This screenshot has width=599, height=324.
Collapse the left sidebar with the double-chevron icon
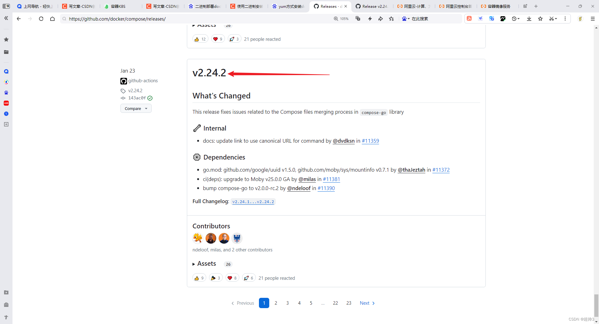click(x=6, y=18)
